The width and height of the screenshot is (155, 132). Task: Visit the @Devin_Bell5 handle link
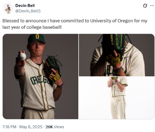pos(28,11)
